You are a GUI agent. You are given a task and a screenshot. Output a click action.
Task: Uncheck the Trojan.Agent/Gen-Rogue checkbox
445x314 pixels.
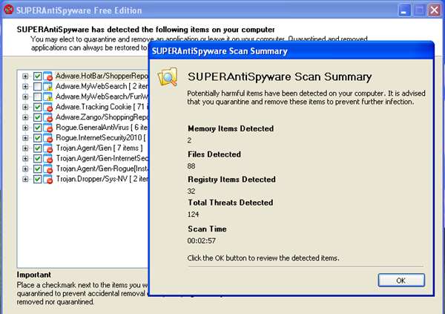(38, 169)
